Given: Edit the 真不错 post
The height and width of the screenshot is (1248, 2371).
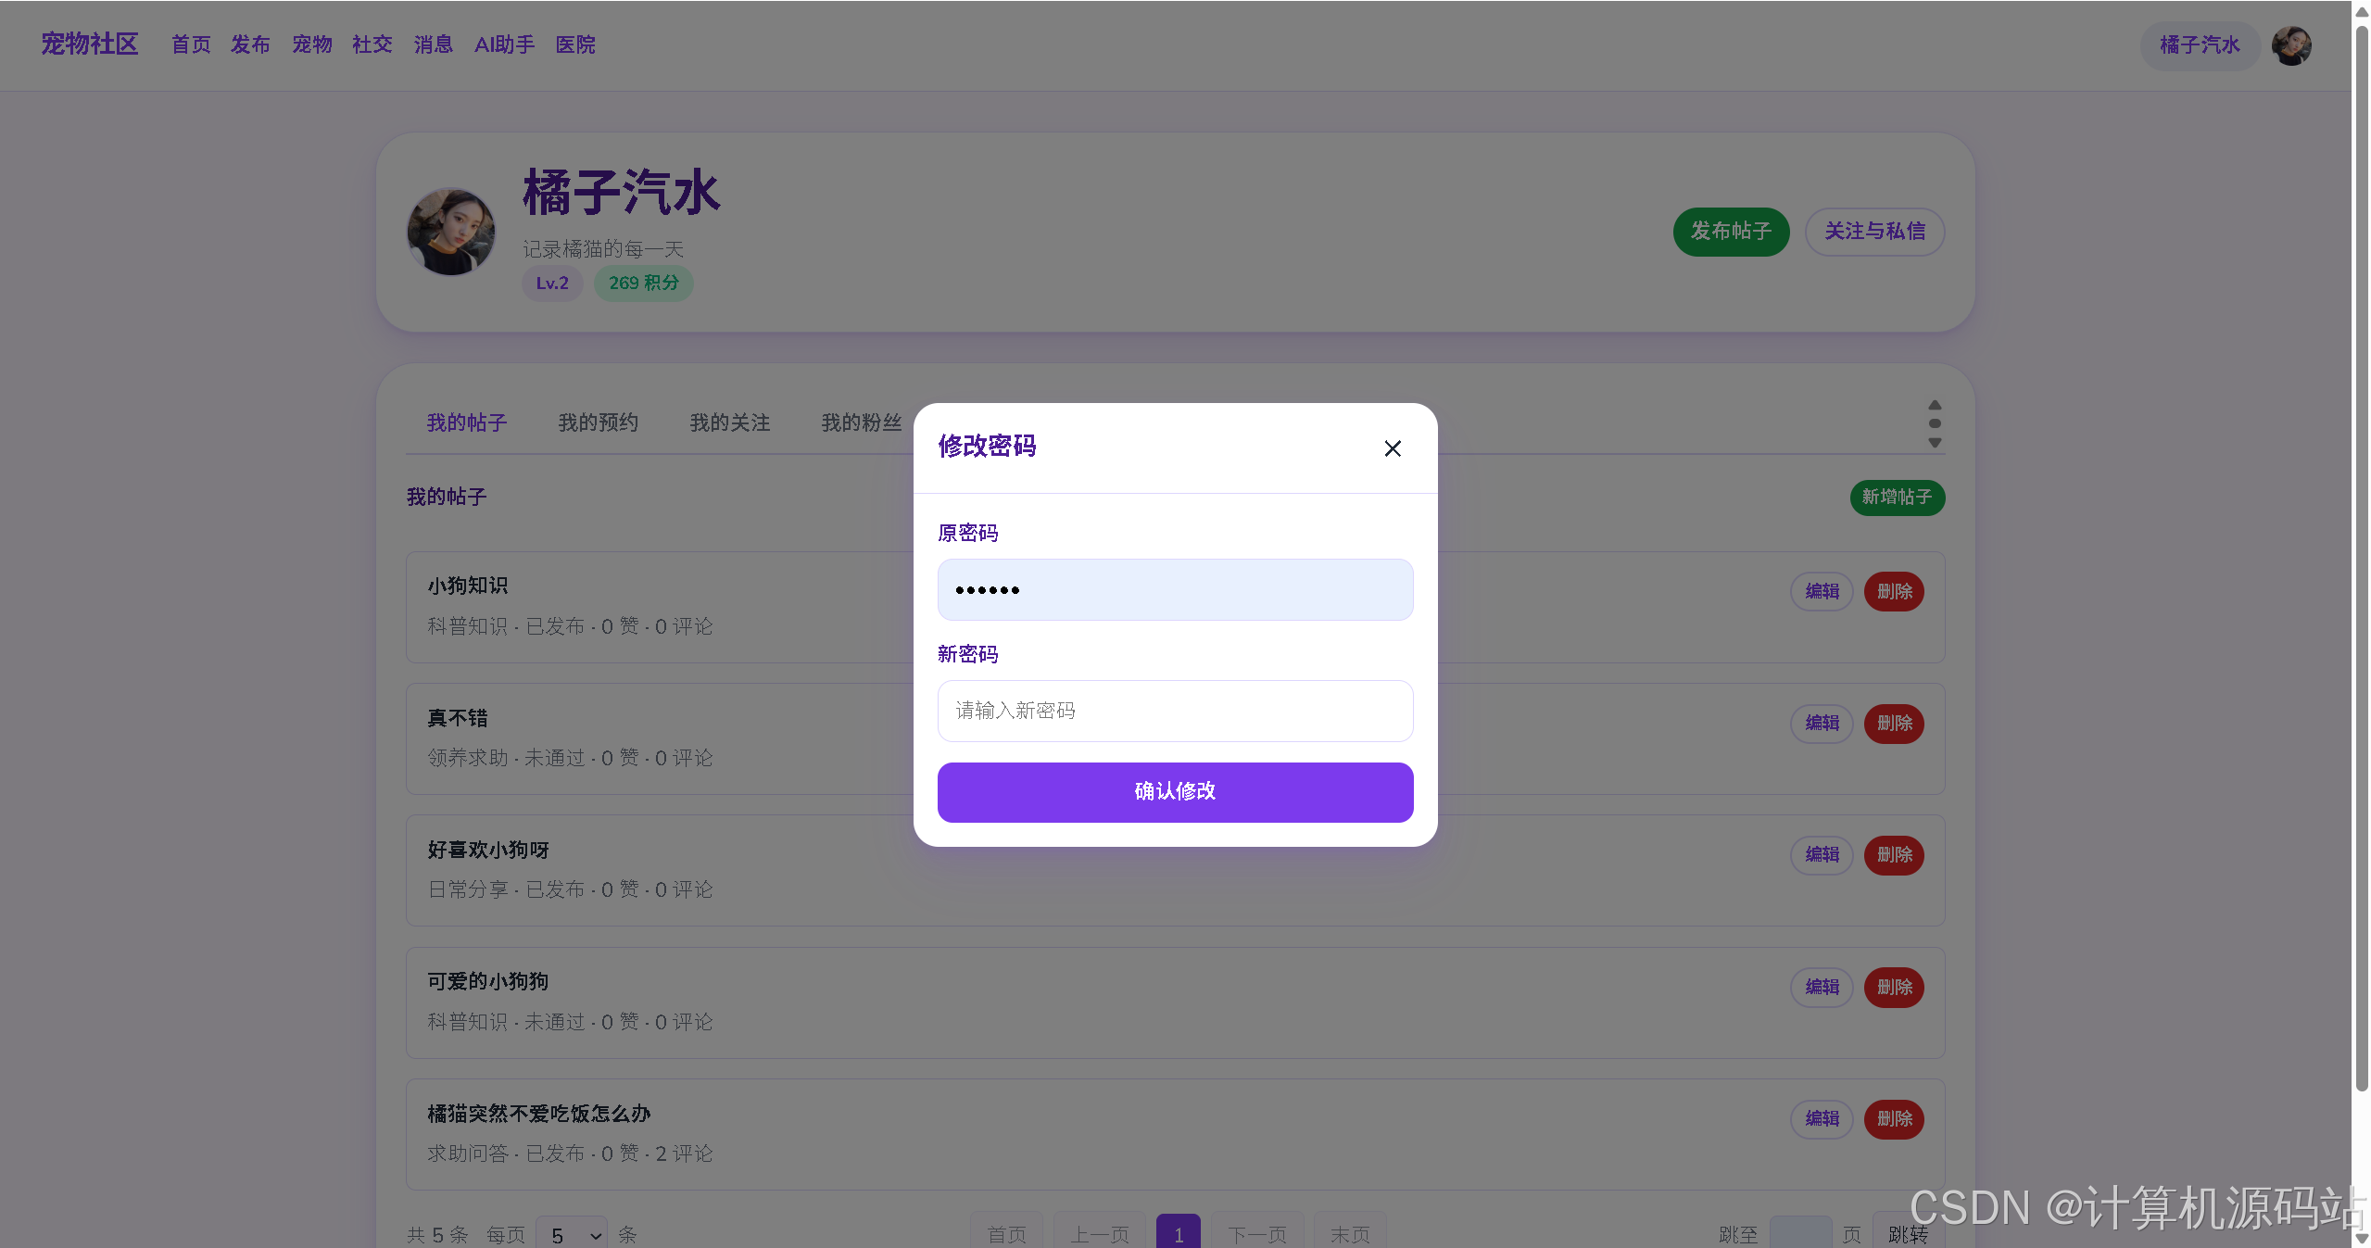Looking at the screenshot, I should tap(1822, 723).
